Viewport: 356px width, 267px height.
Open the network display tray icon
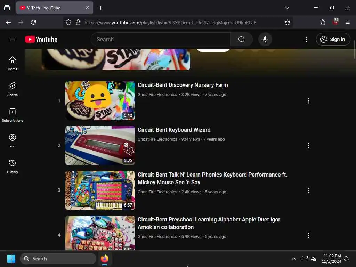tap(305, 259)
